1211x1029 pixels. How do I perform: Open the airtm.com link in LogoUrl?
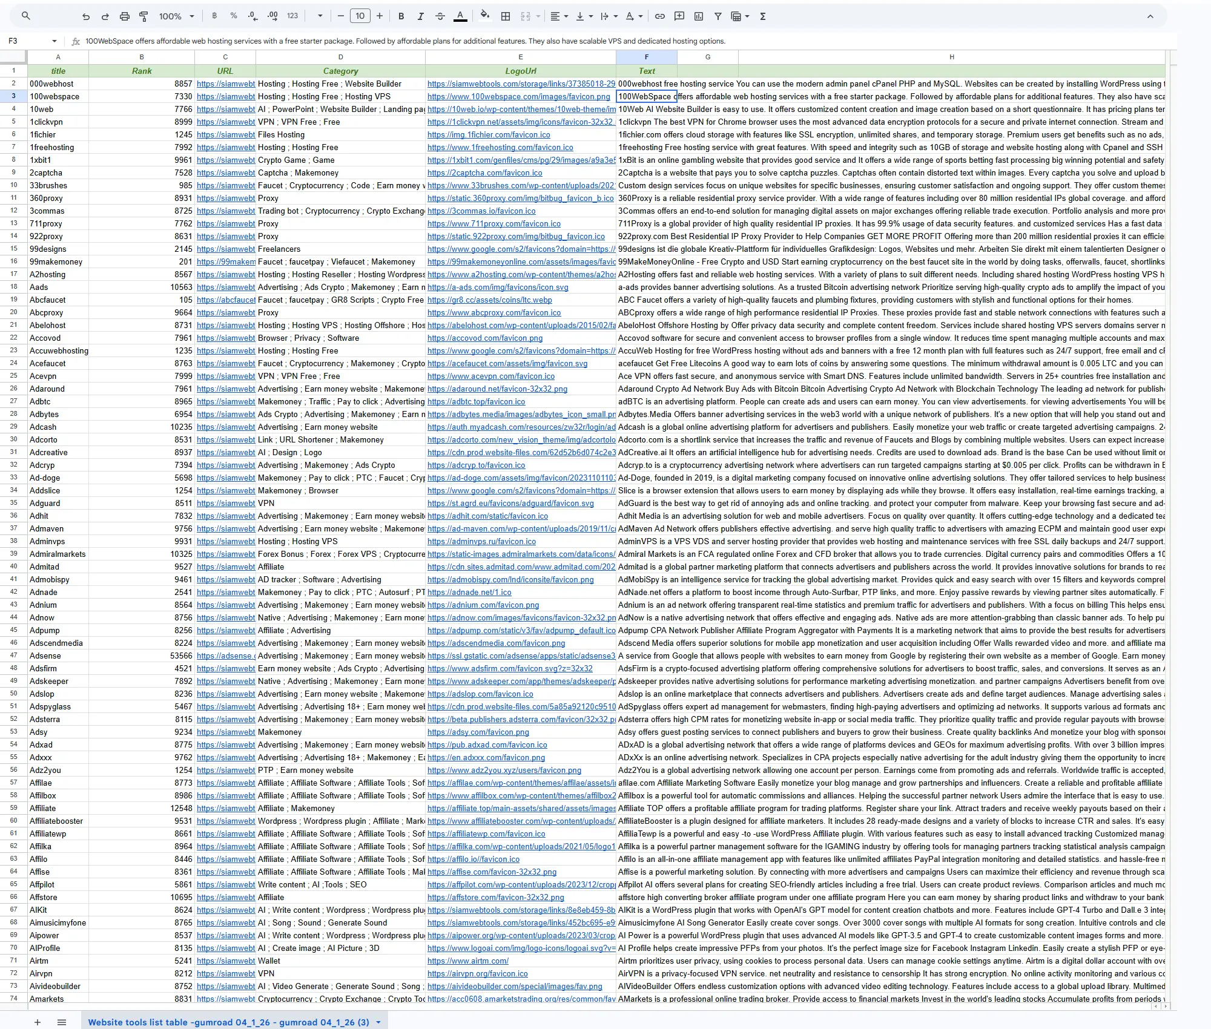coord(467,961)
